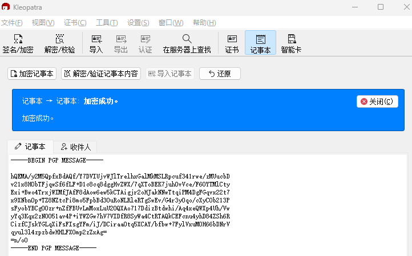The height and width of the screenshot is (256, 412).
Task: Click the line starting with hQEMA/y2M5Q
Action: (x=120, y=176)
